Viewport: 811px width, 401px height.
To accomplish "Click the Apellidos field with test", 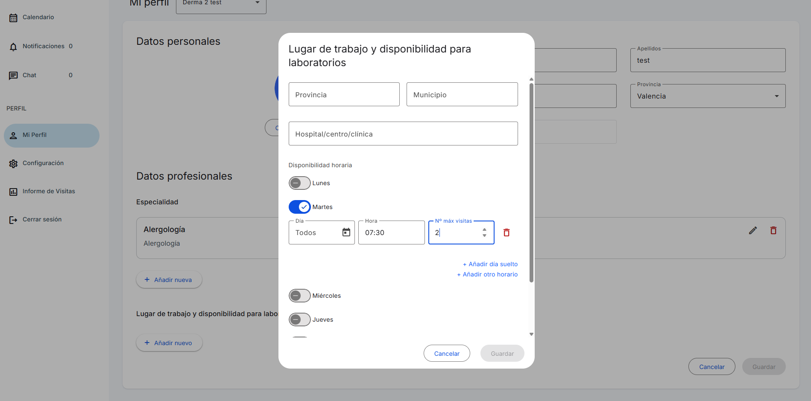I will tap(708, 60).
